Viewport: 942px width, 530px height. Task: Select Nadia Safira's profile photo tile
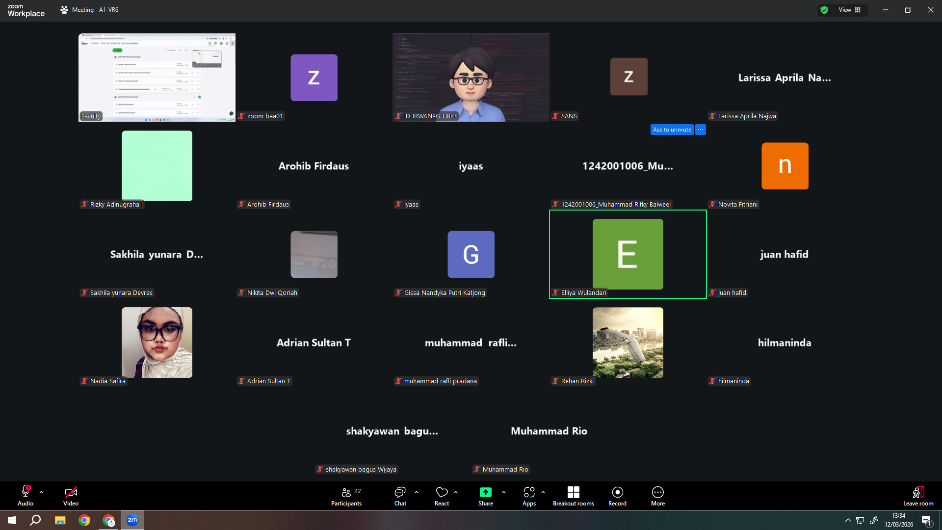[x=157, y=343]
